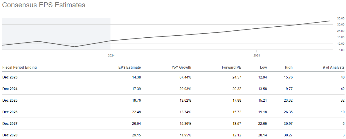Choose the Dec 2027 row label
The height and width of the screenshot is (139, 346).
click(x=10, y=124)
